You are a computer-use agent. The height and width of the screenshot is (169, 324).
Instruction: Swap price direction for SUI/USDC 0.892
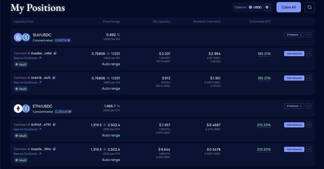(118, 35)
